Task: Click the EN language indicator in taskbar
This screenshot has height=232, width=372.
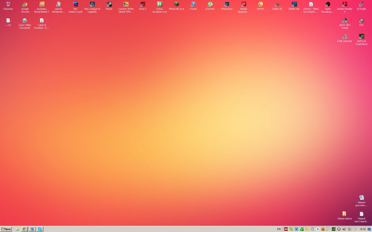Action: [x=279, y=229]
